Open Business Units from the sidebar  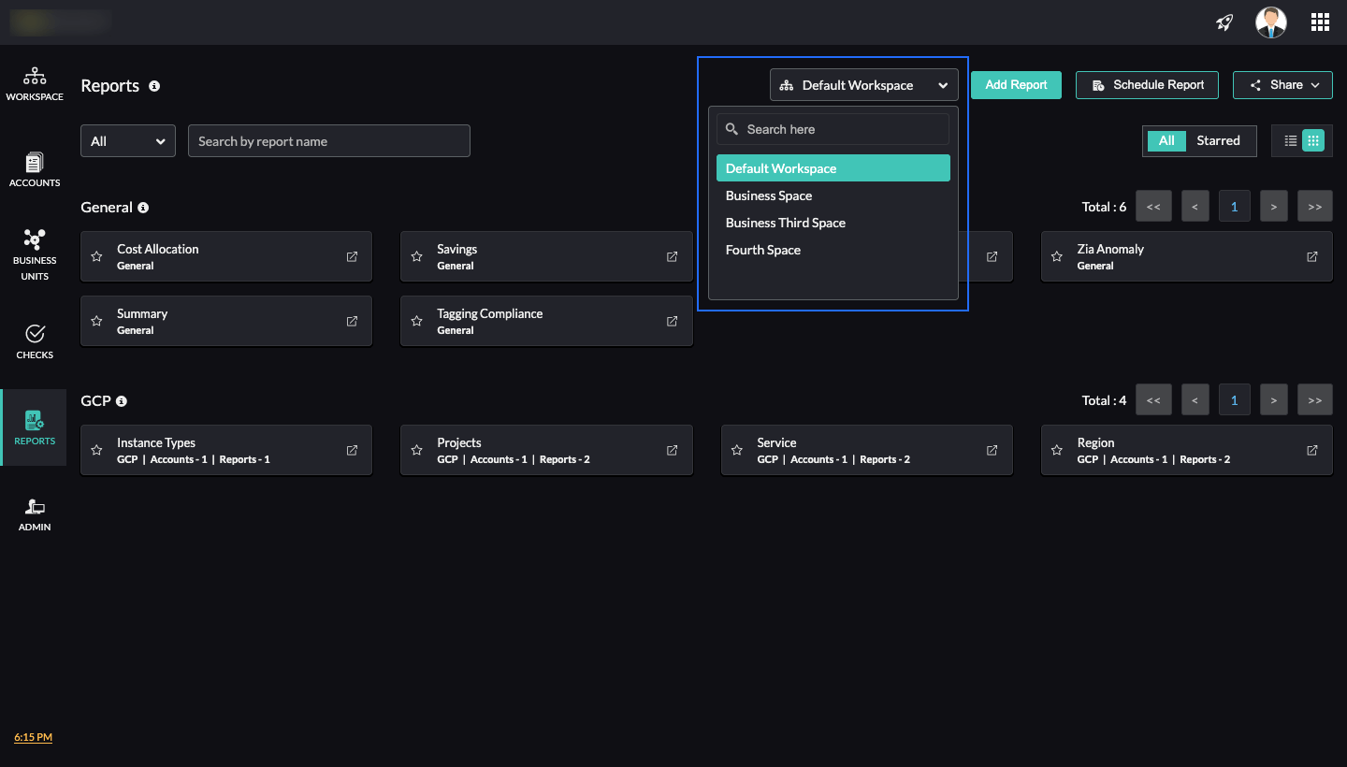point(35,254)
